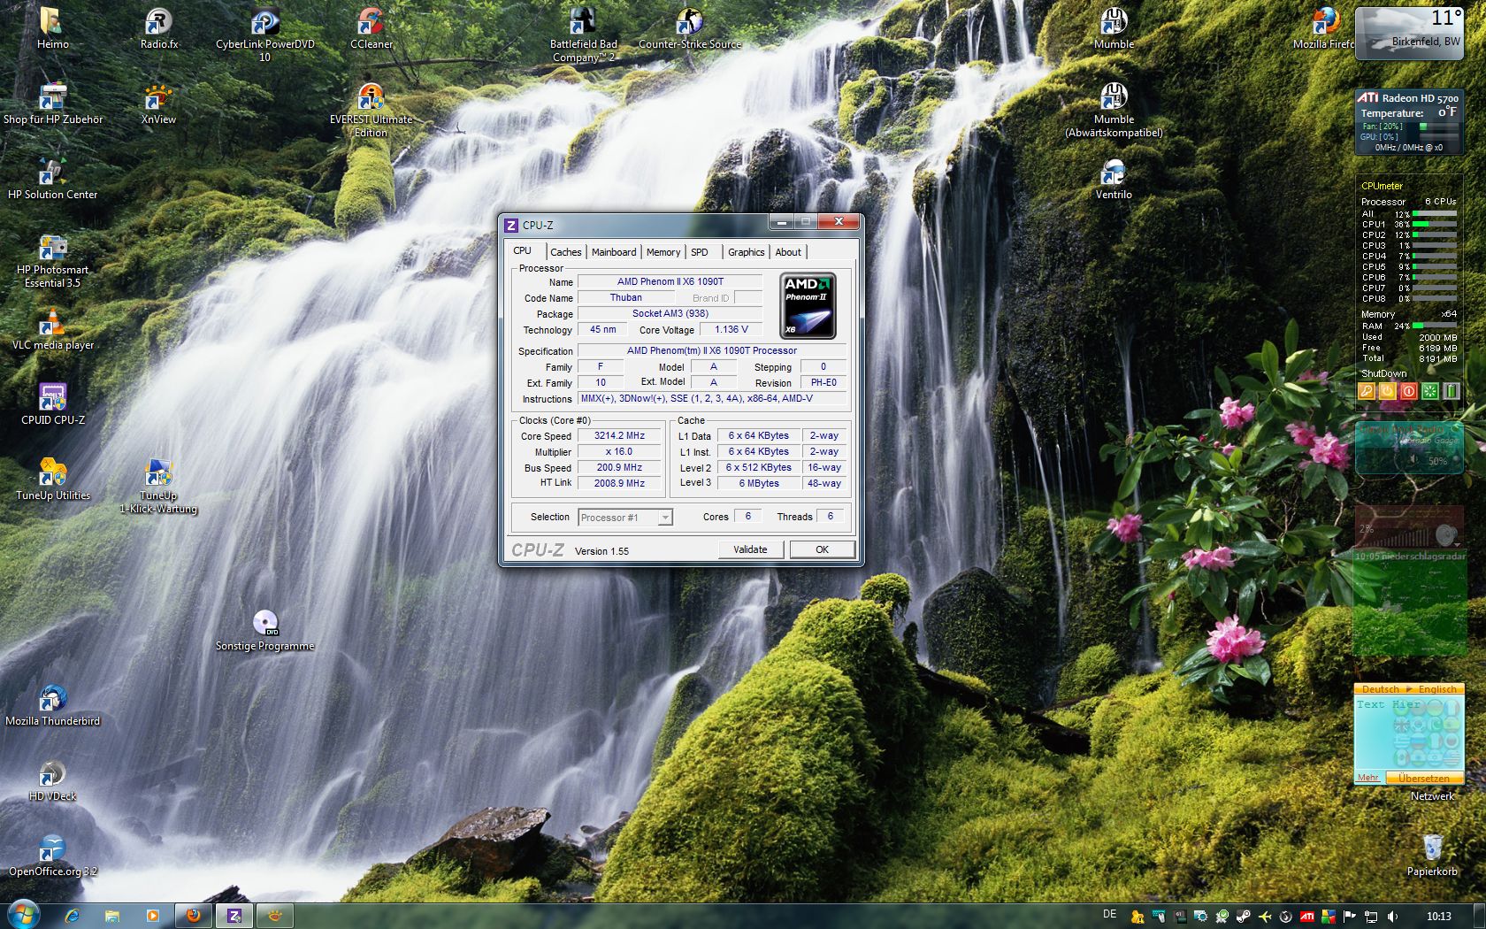Click the Mehr link in translator gadget
The width and height of the screenshot is (1486, 929).
[x=1368, y=779]
